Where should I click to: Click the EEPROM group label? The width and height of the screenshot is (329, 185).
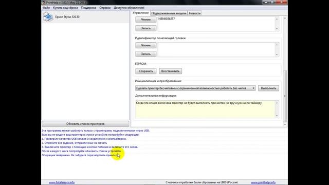(140, 64)
